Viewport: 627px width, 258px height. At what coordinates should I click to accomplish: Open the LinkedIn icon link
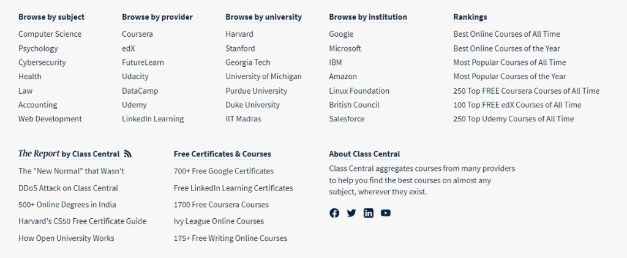point(369,213)
